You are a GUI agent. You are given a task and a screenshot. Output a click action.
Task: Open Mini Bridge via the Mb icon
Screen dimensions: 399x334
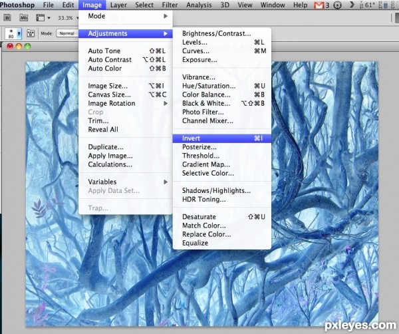(x=24, y=17)
